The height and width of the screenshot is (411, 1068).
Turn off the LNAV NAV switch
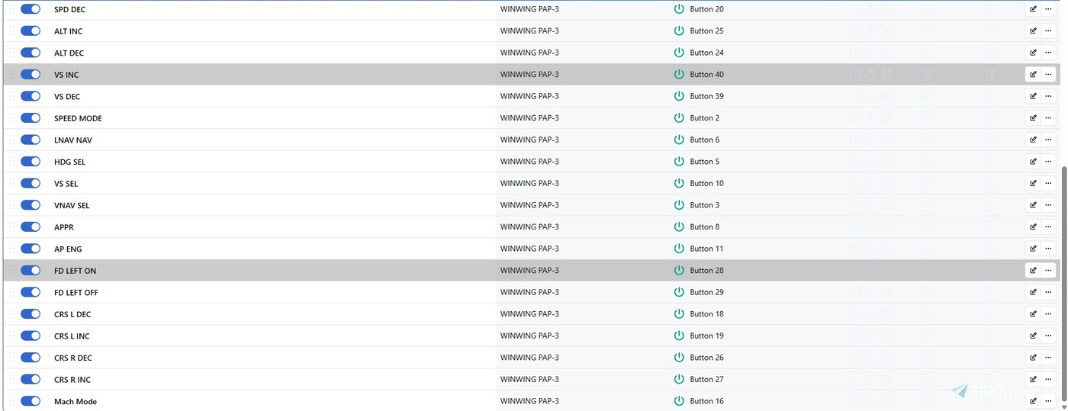tap(31, 140)
